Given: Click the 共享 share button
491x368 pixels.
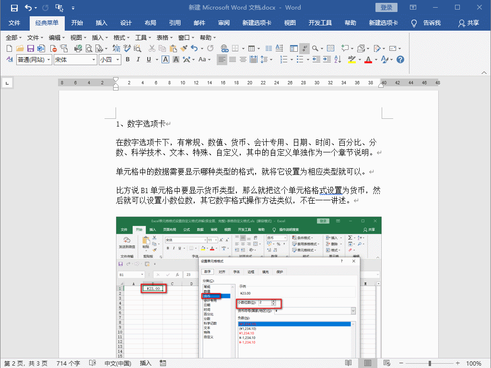Looking at the screenshot, I should pyautogui.click(x=469, y=23).
